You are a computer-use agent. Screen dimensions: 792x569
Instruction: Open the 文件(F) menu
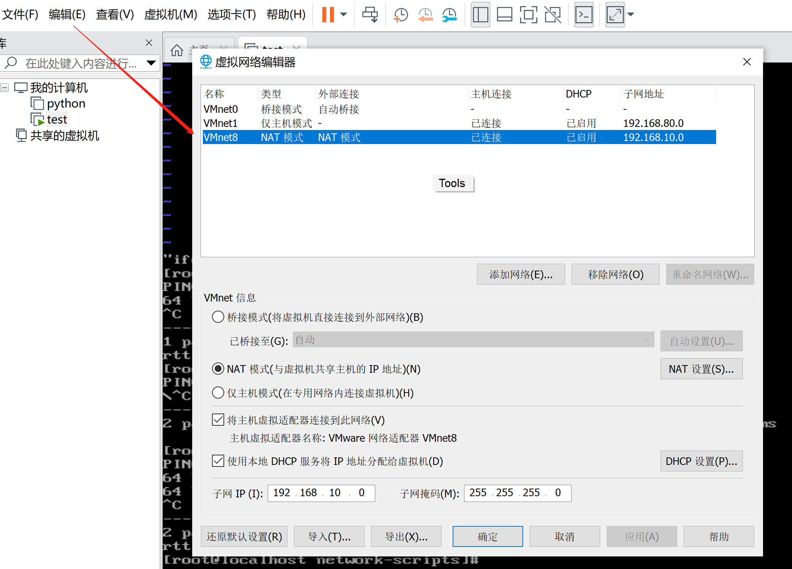point(20,14)
